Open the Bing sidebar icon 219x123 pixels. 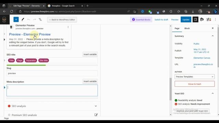click(215, 11)
